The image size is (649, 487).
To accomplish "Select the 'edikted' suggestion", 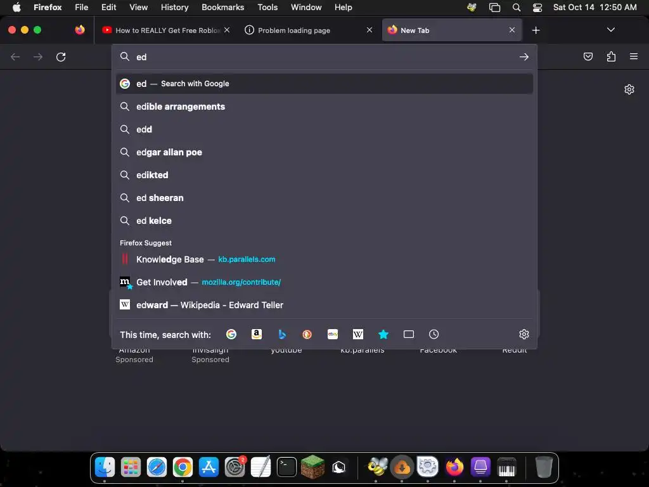I will [324, 175].
